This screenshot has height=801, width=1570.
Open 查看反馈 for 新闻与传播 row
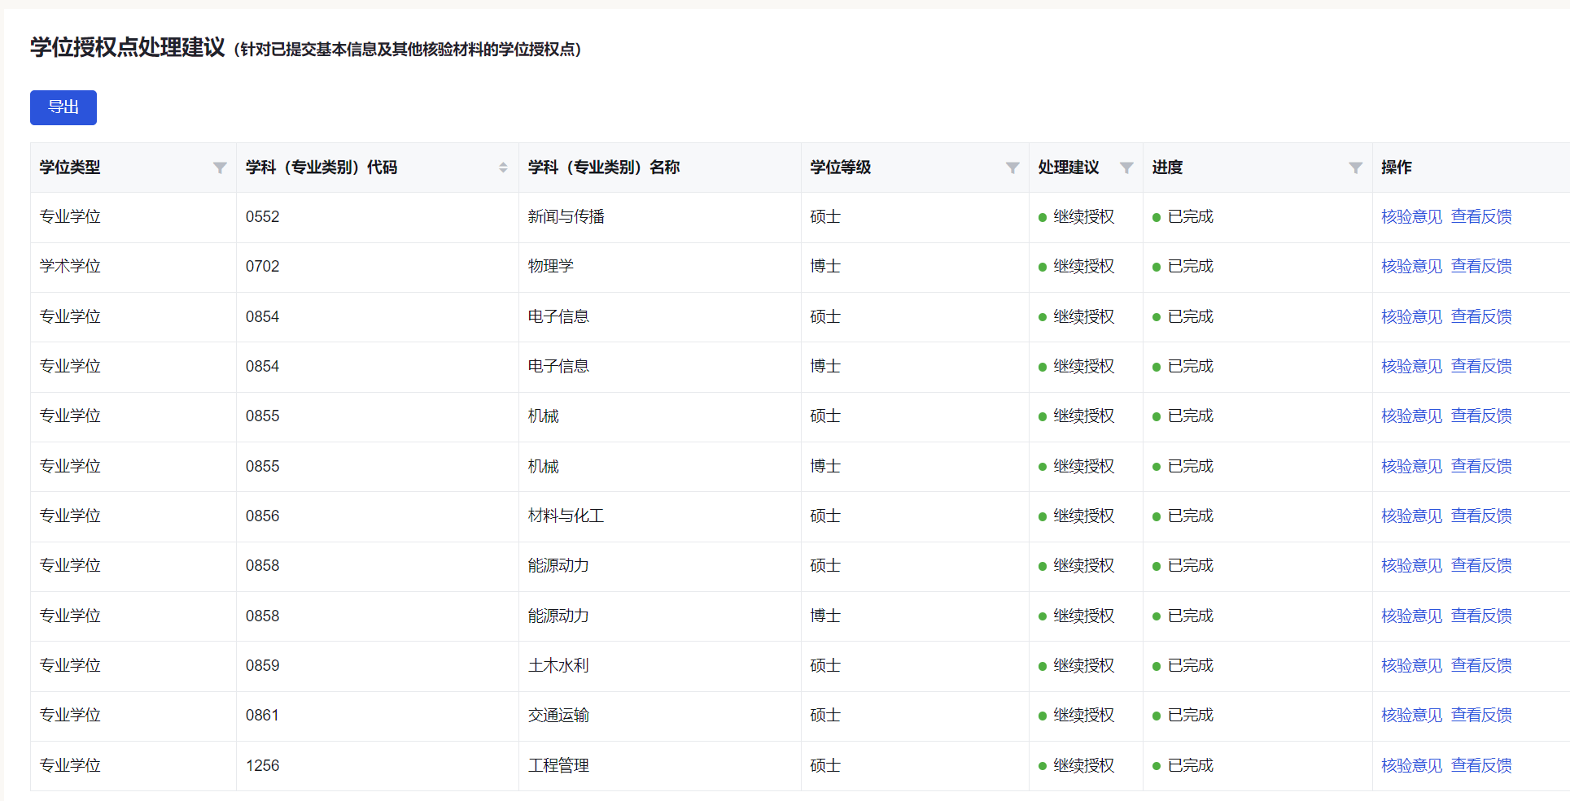(1481, 217)
